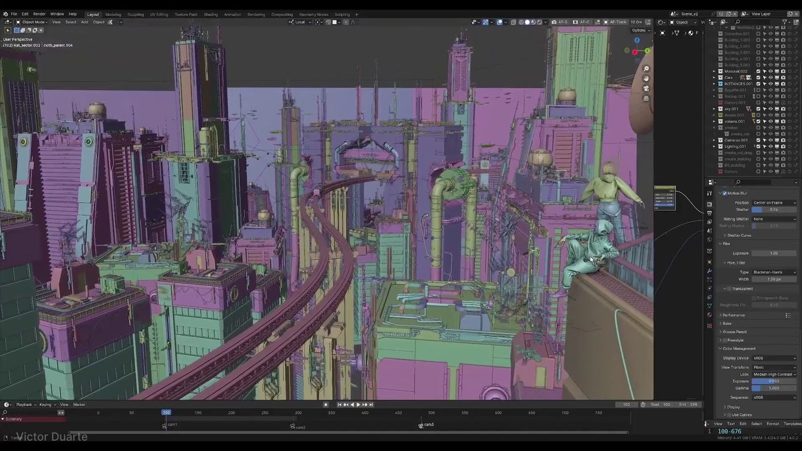
Task: Open the Look Medium High Contrast dropdown
Action: point(774,374)
